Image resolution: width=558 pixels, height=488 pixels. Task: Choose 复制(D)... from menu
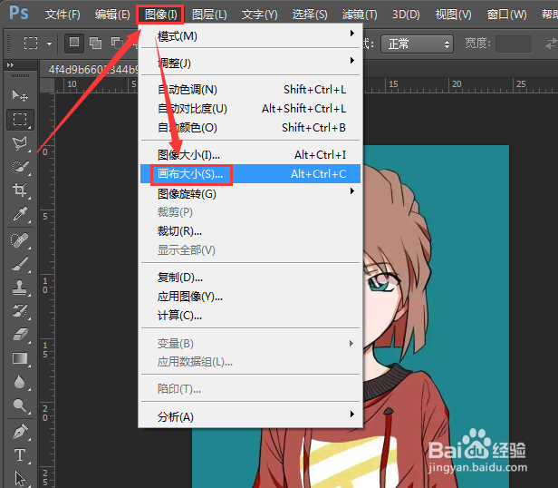pos(251,277)
